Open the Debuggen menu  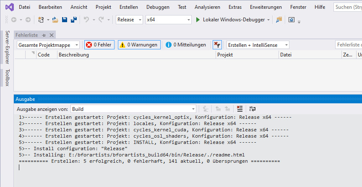coord(158,7)
